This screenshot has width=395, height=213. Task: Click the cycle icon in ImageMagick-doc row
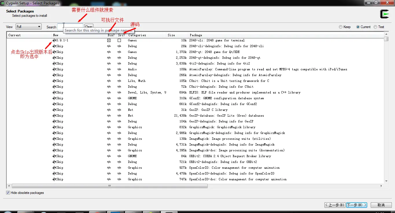click(54, 150)
